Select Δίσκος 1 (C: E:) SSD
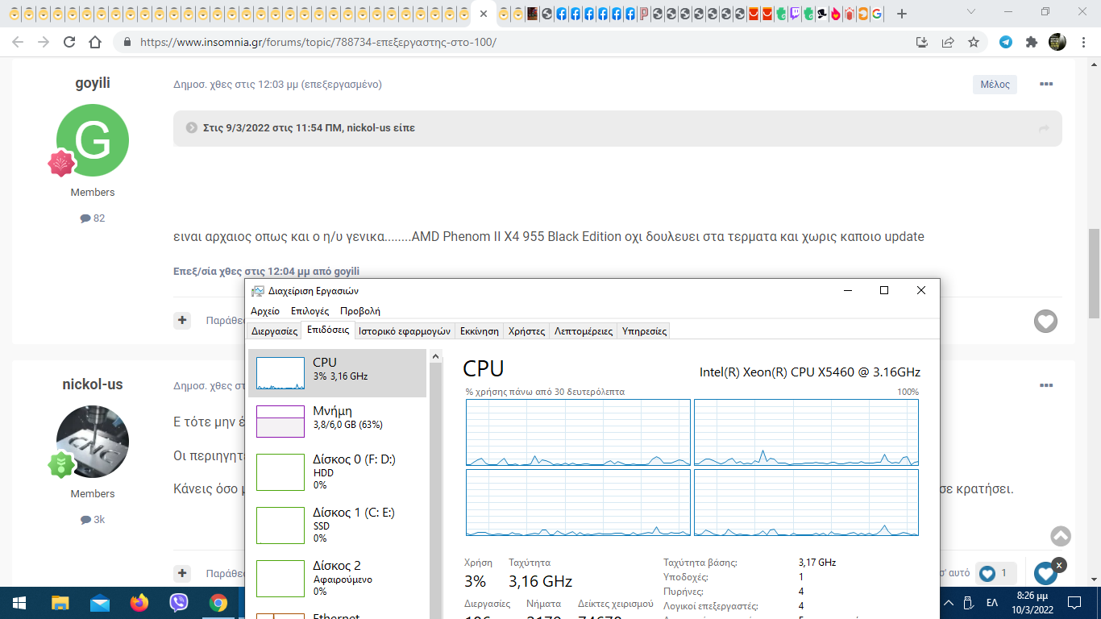The image size is (1101, 619). (337, 525)
